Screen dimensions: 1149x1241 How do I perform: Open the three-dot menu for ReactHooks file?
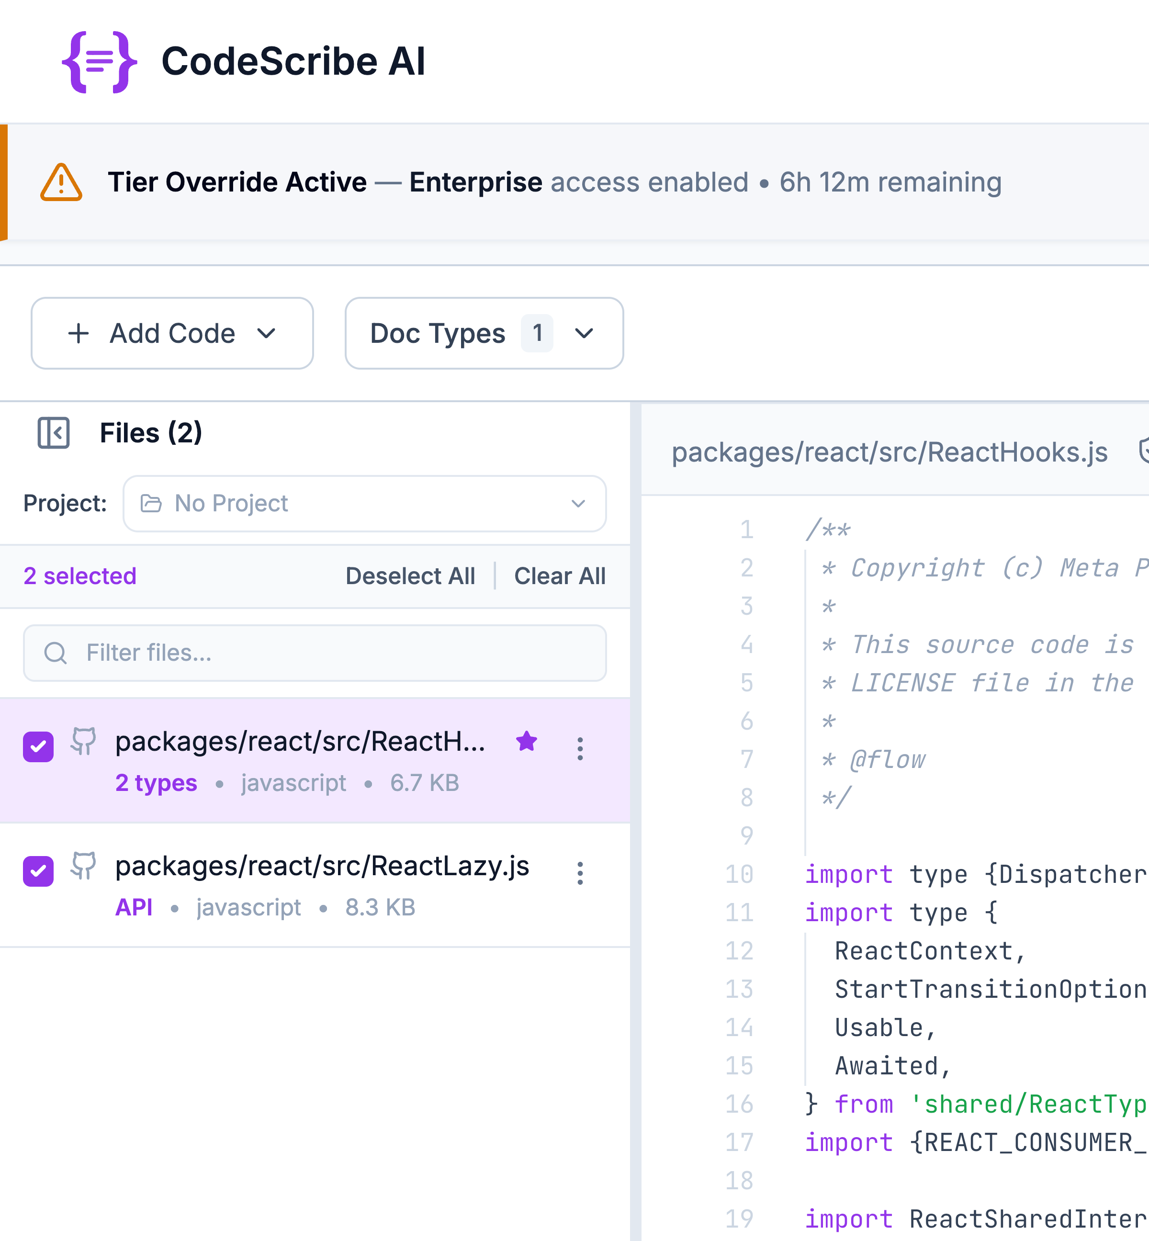tap(579, 749)
